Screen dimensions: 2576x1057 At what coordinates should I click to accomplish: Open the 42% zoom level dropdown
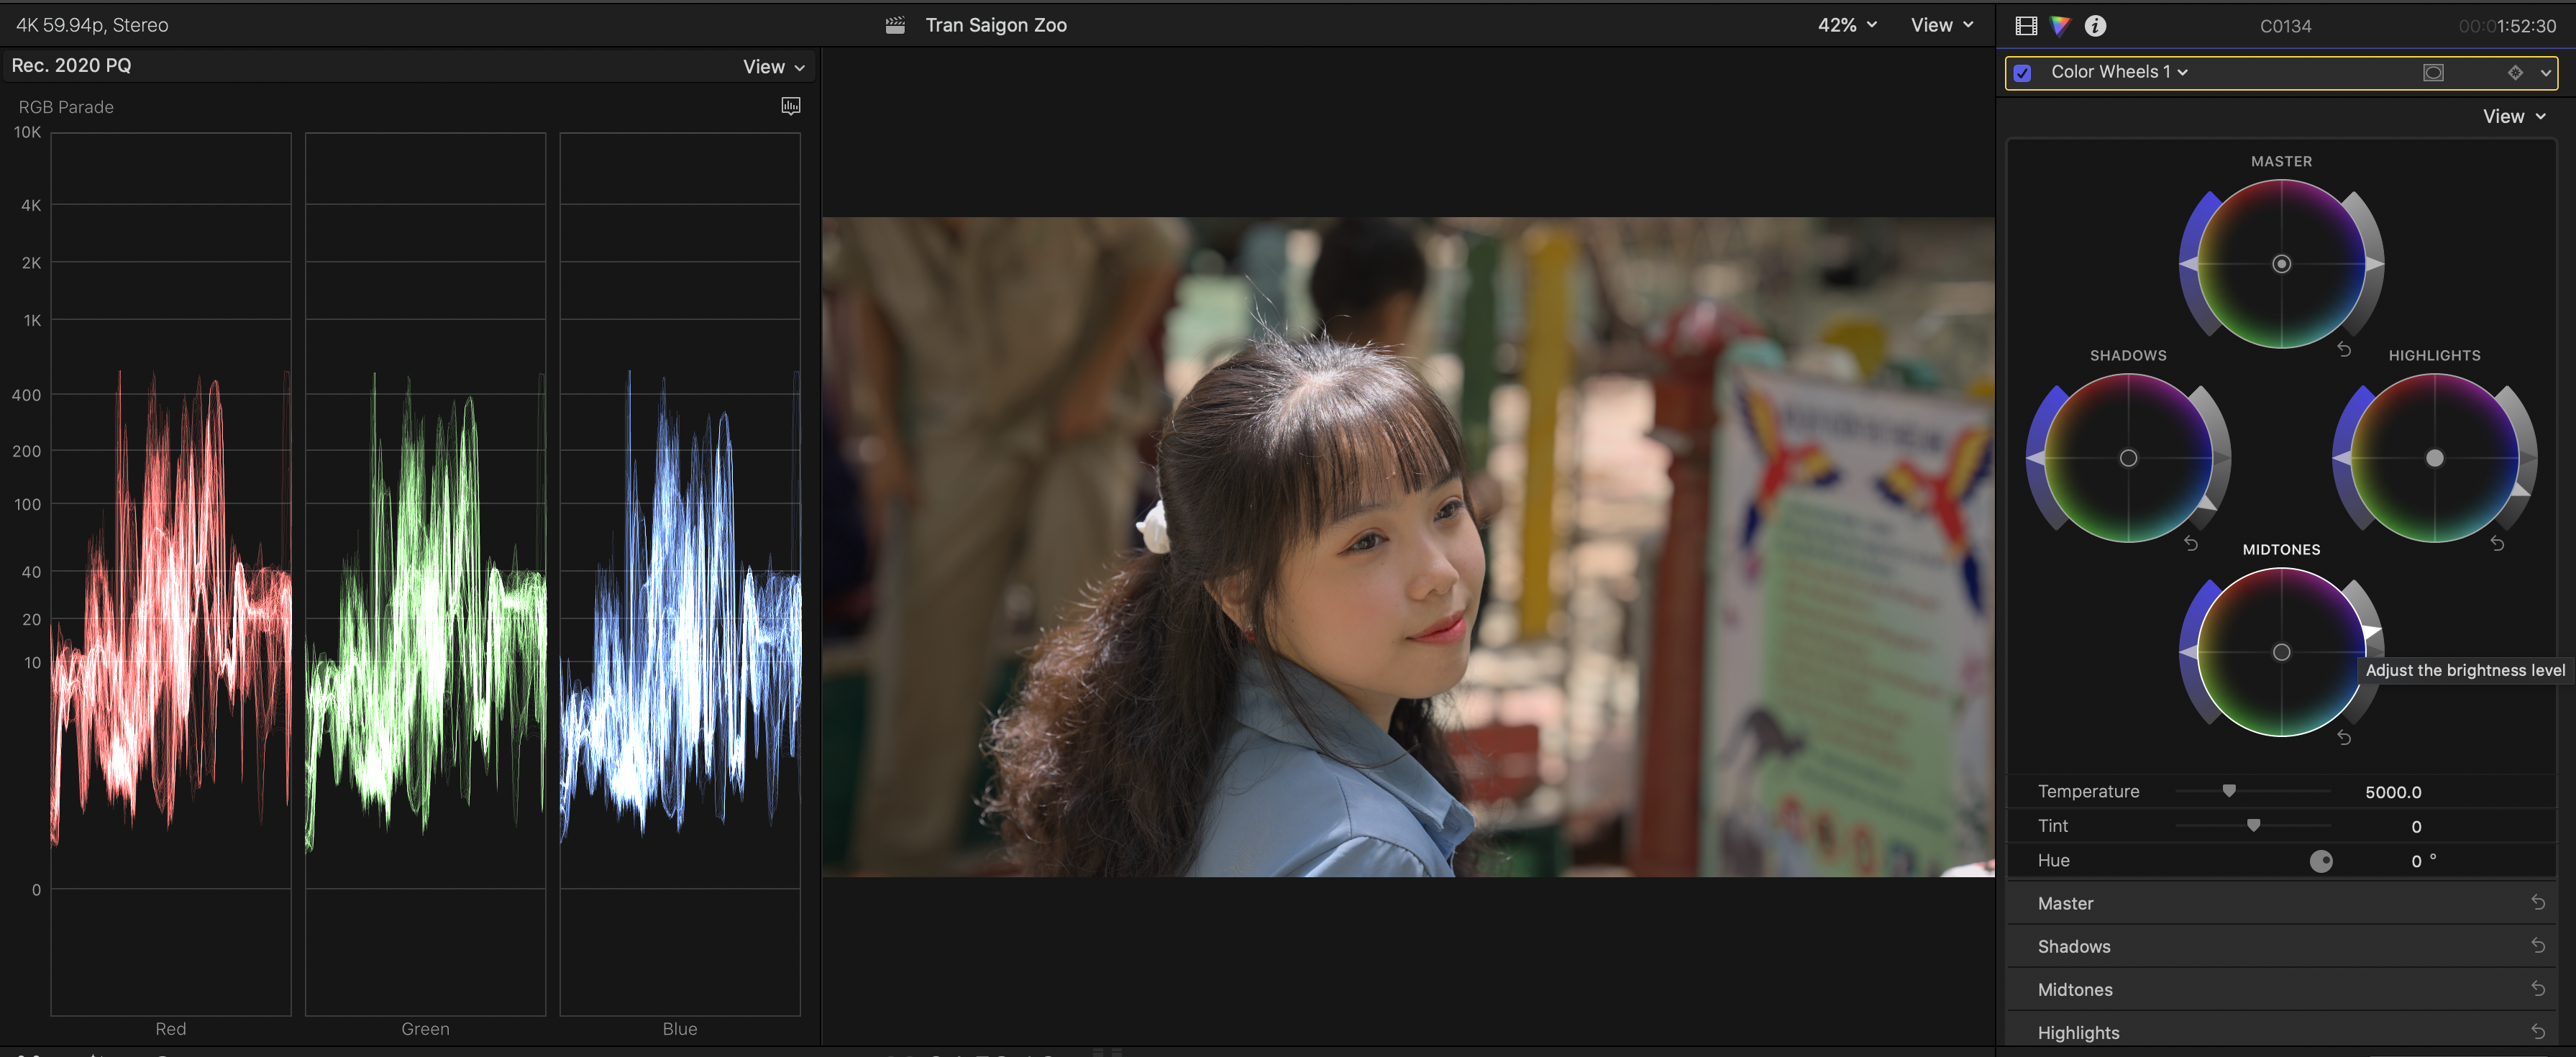click(x=1846, y=25)
